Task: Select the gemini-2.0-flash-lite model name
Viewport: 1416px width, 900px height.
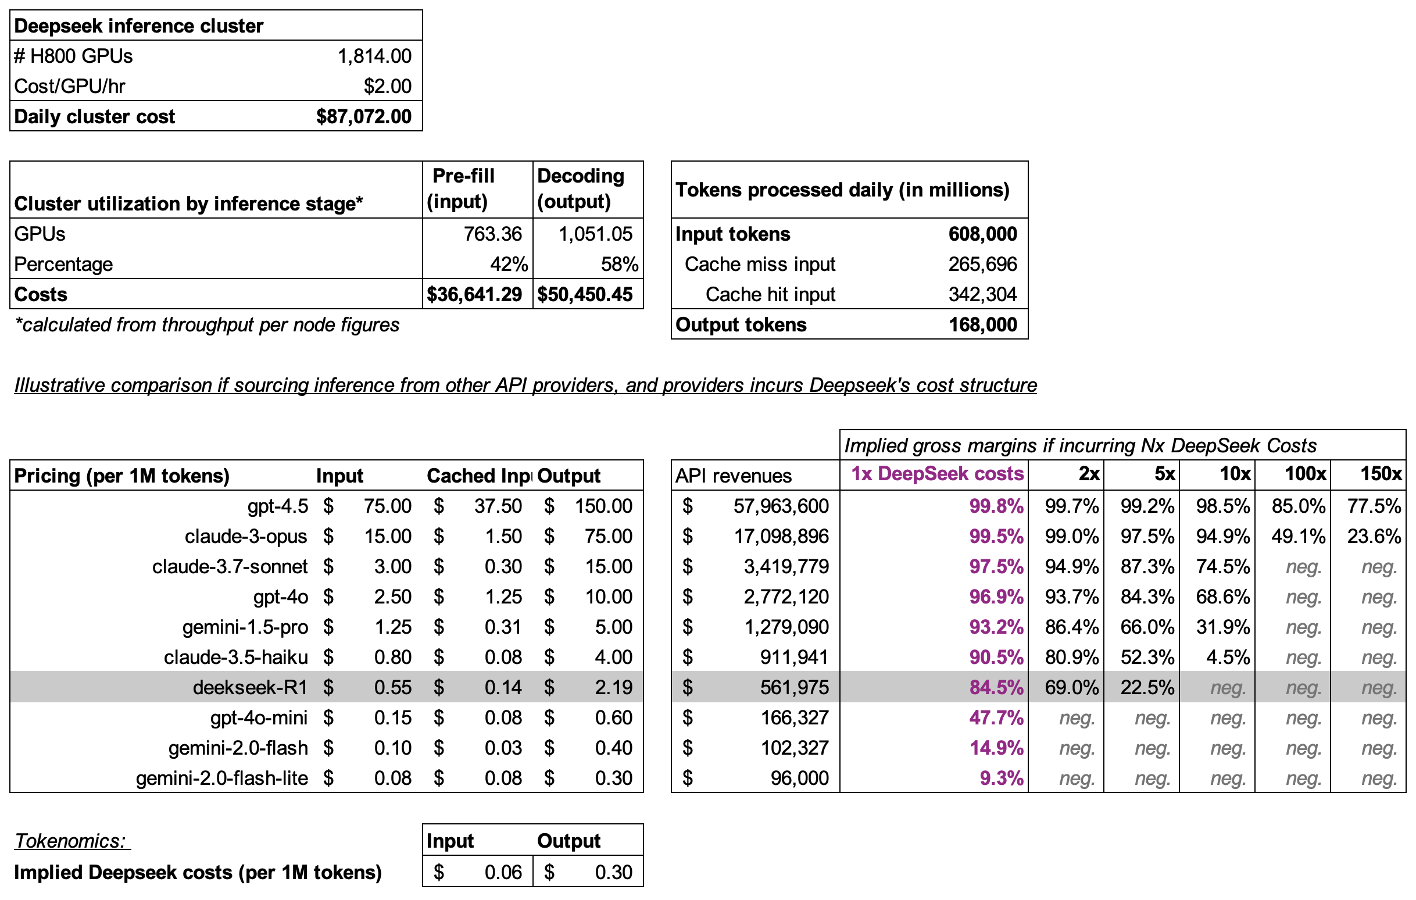Action: pos(221,778)
